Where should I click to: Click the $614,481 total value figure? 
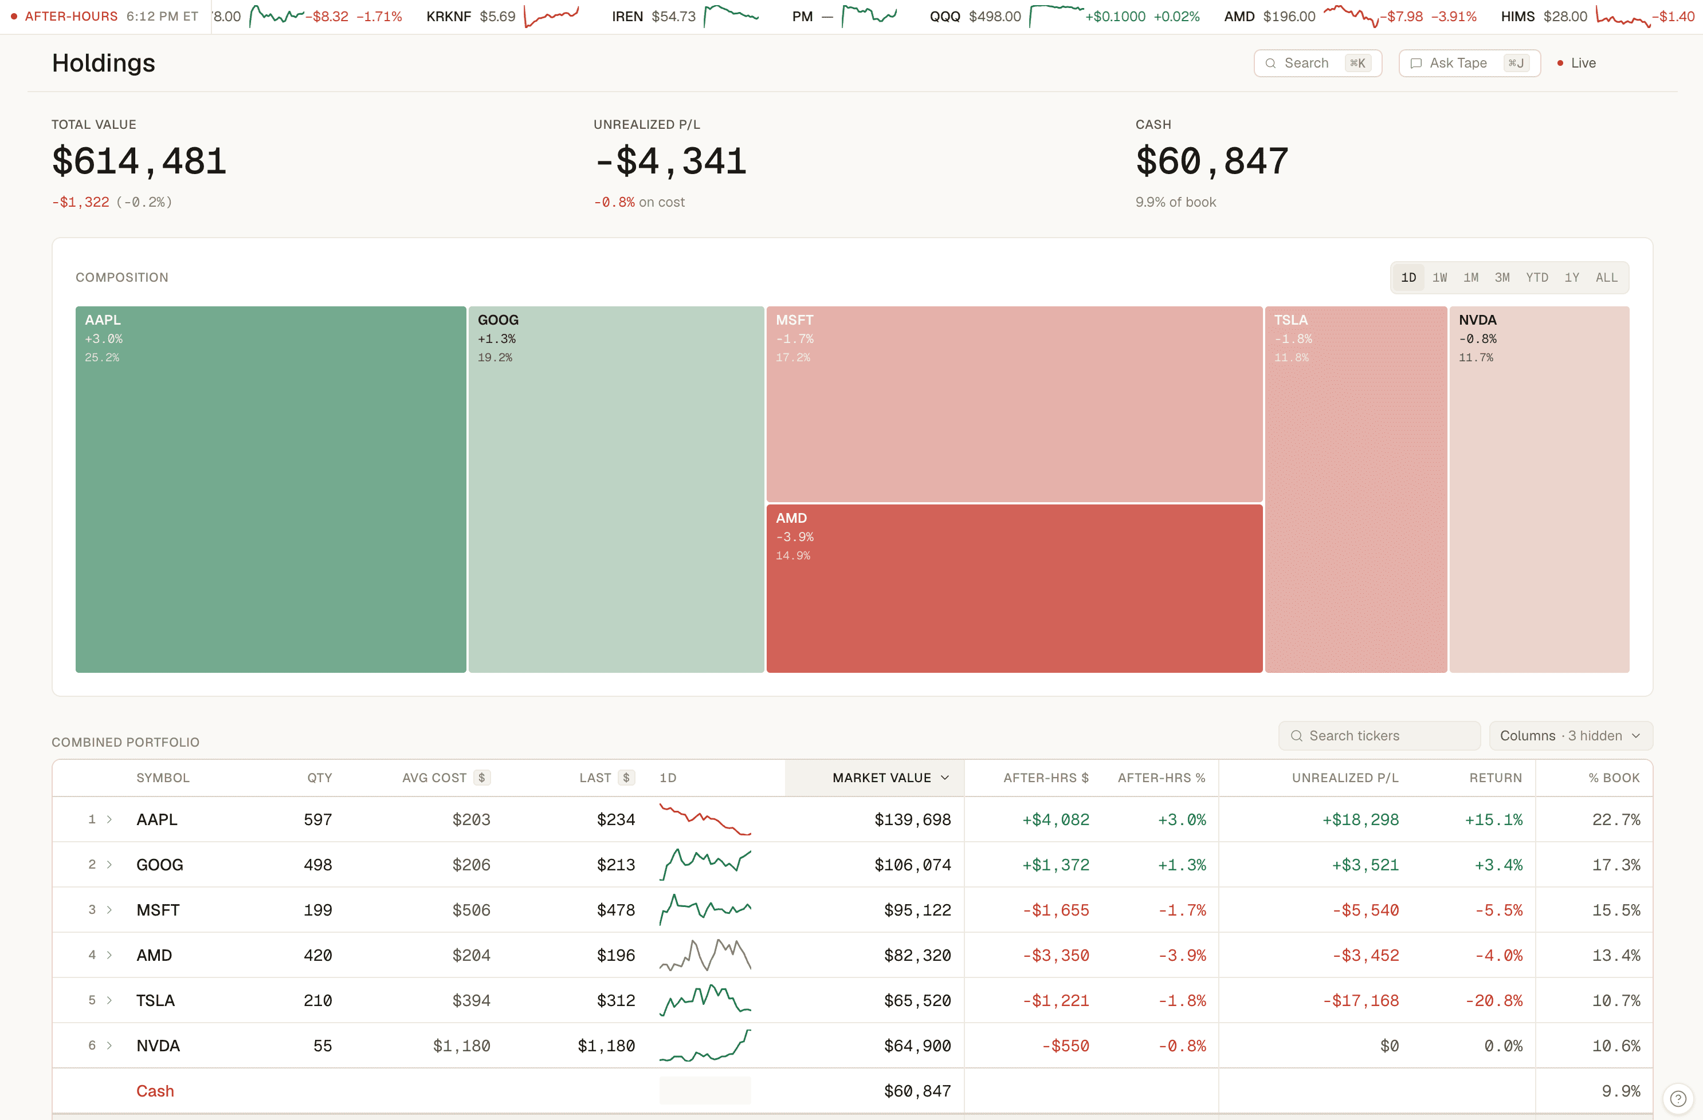pyautogui.click(x=140, y=161)
